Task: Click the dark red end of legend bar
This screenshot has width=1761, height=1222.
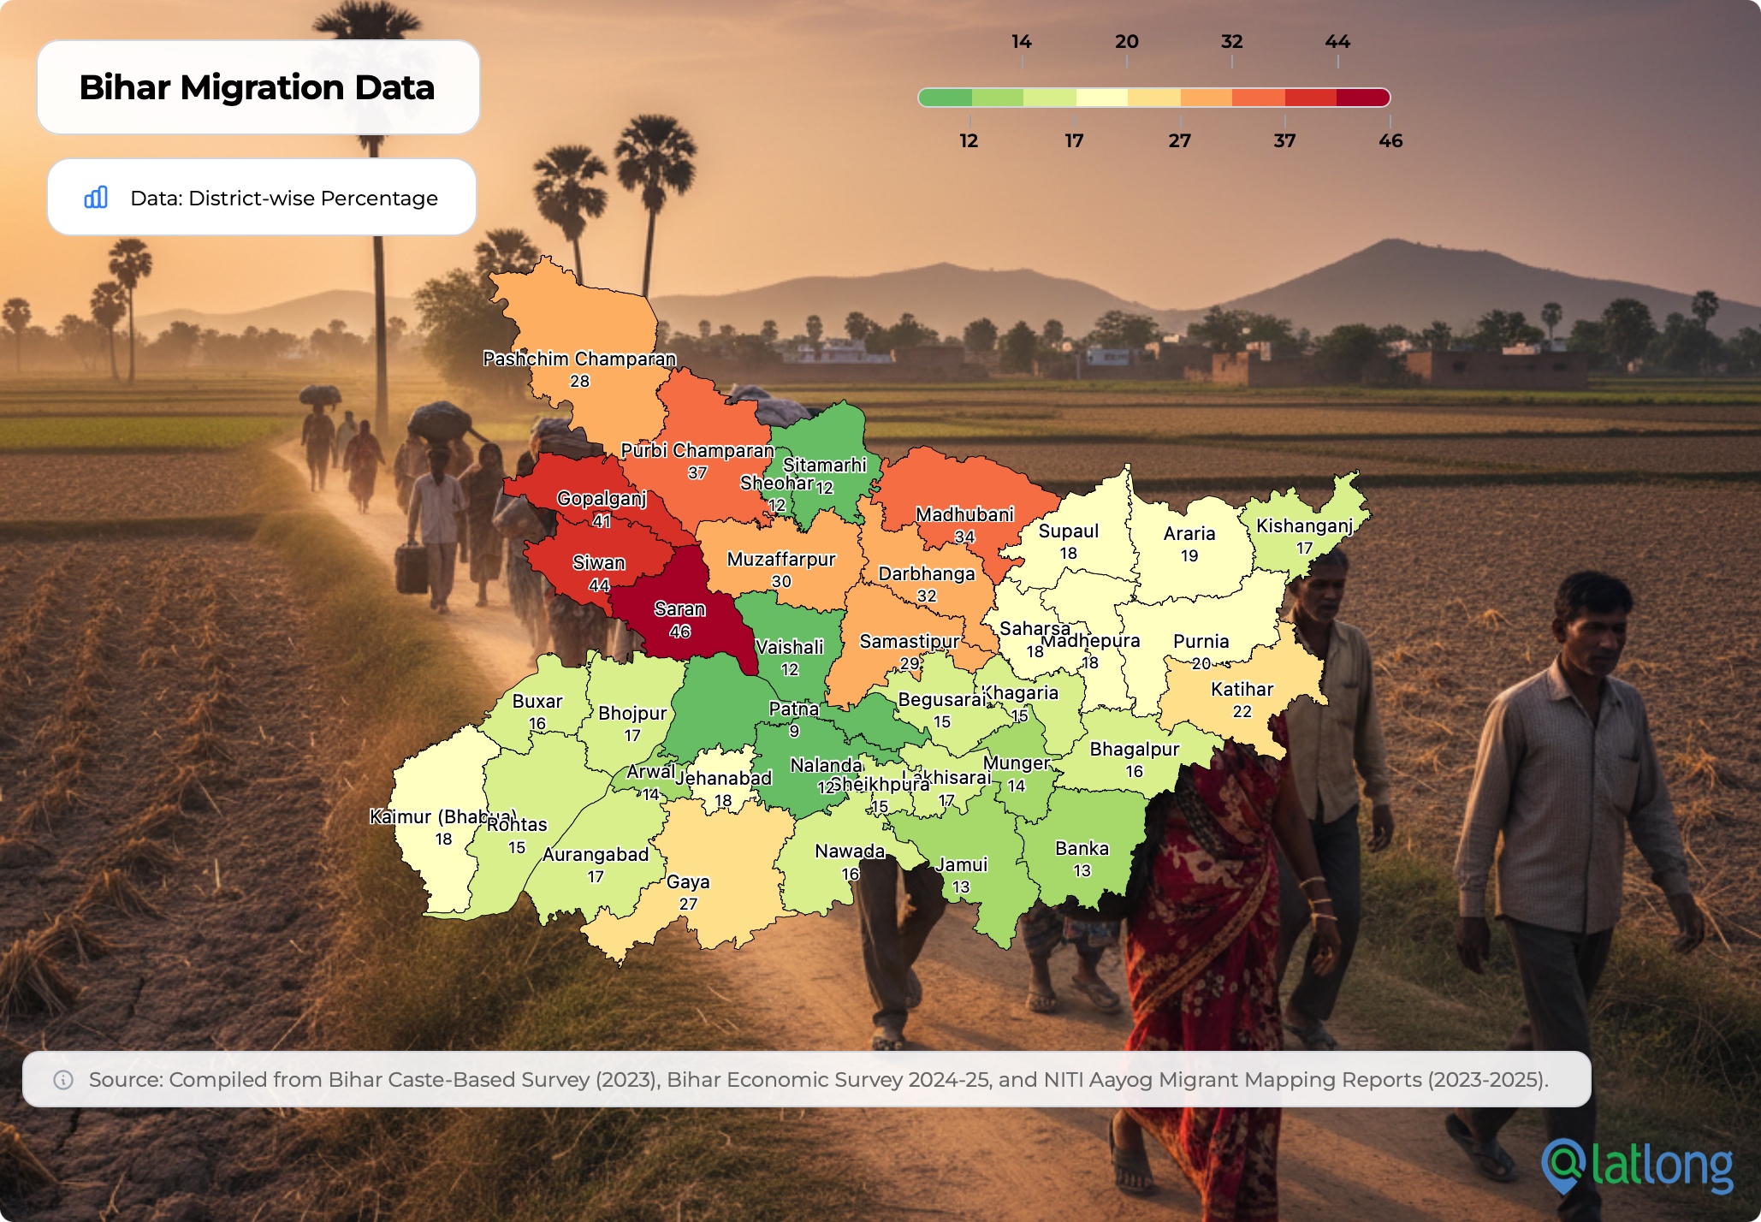Action: [1364, 98]
